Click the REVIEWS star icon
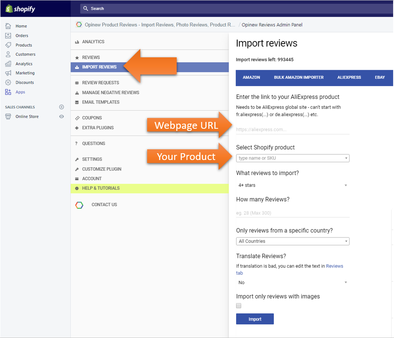 point(77,58)
